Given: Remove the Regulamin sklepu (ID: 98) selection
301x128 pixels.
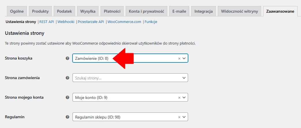Looking at the screenshot, I should [x=179, y=117].
